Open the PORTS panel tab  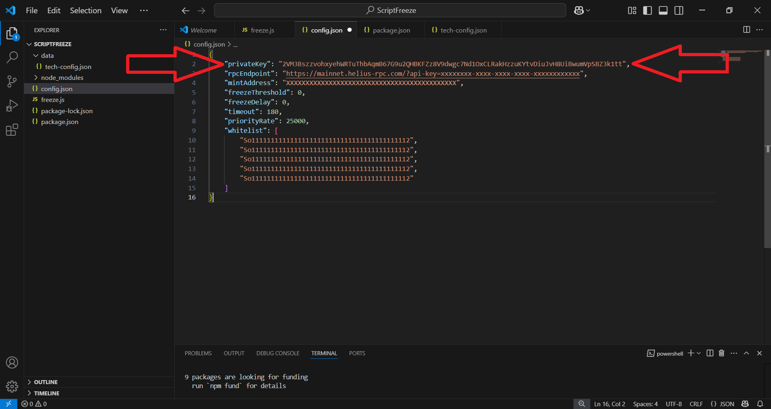[x=357, y=353]
